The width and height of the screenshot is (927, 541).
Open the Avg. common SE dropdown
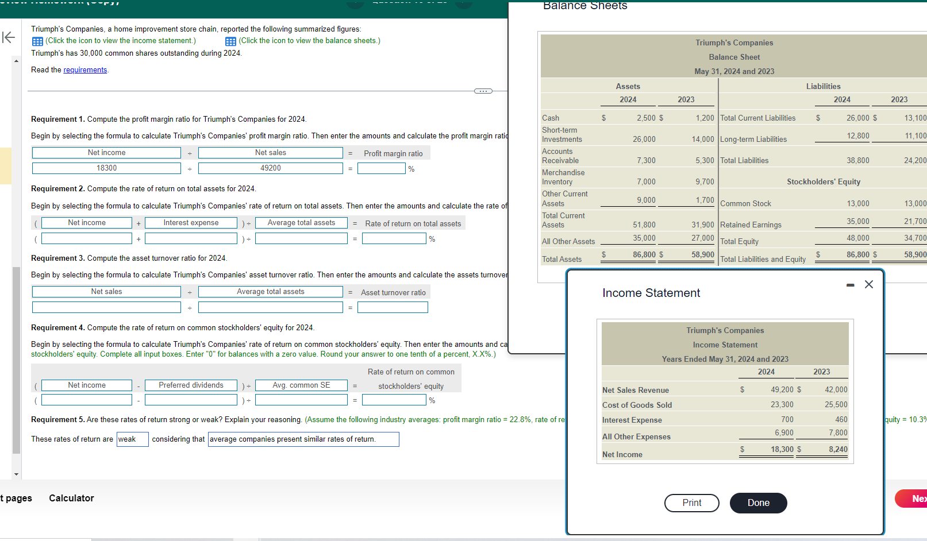click(x=301, y=385)
